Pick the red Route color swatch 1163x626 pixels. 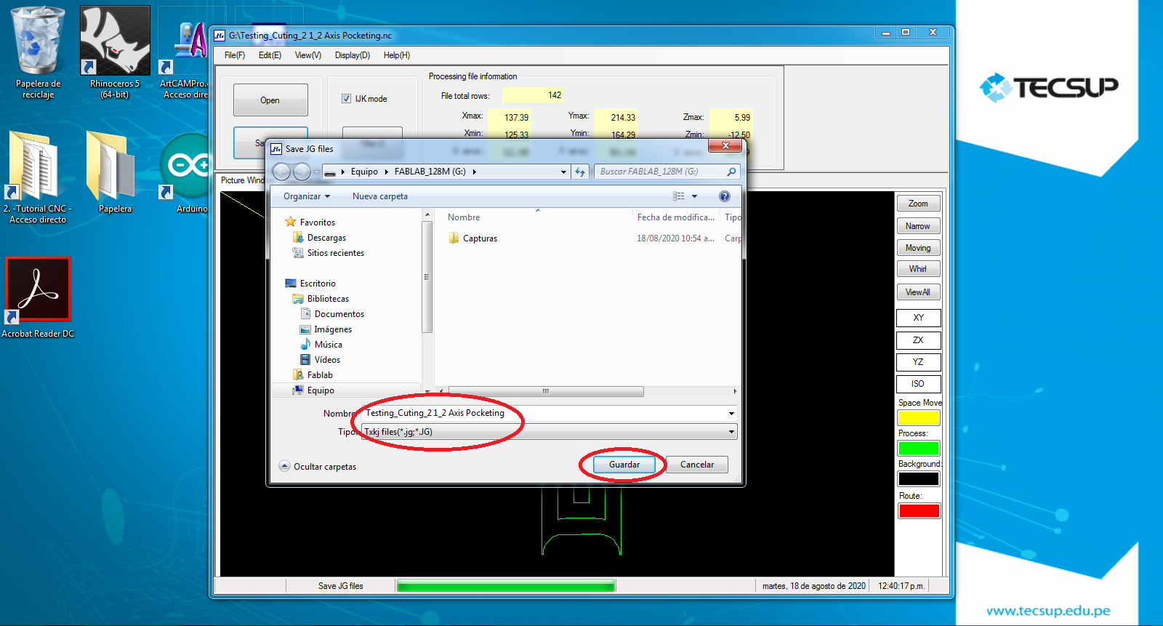[x=919, y=511]
